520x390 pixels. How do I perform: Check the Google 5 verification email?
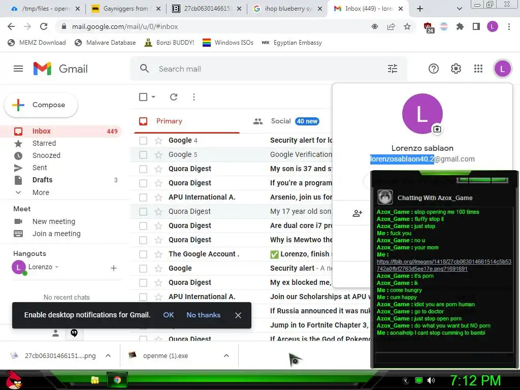coord(143,154)
